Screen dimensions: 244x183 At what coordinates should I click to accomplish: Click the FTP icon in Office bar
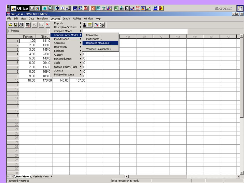point(57,8)
